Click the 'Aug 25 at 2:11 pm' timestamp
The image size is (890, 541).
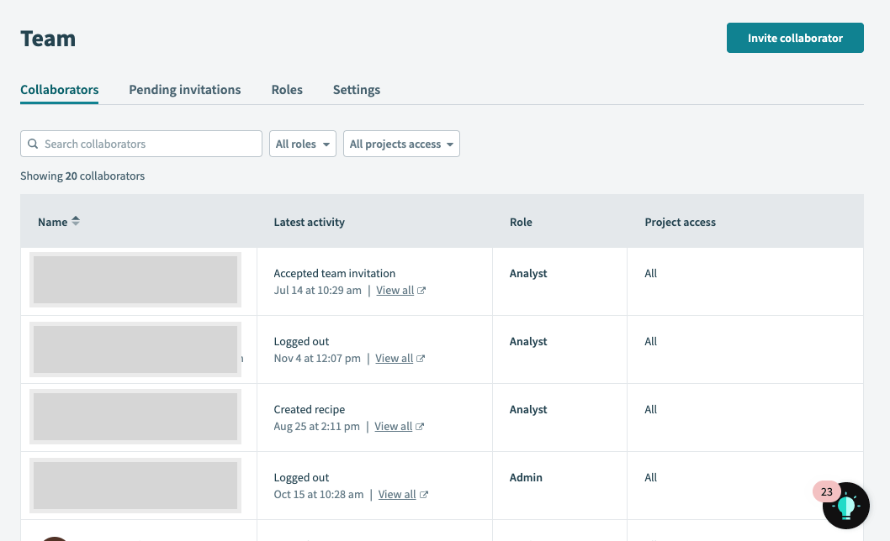pos(317,427)
